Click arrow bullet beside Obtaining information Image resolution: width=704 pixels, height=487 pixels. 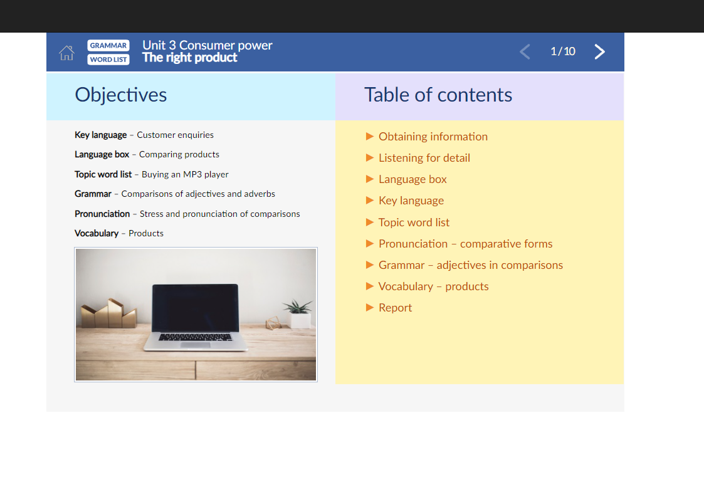370,136
